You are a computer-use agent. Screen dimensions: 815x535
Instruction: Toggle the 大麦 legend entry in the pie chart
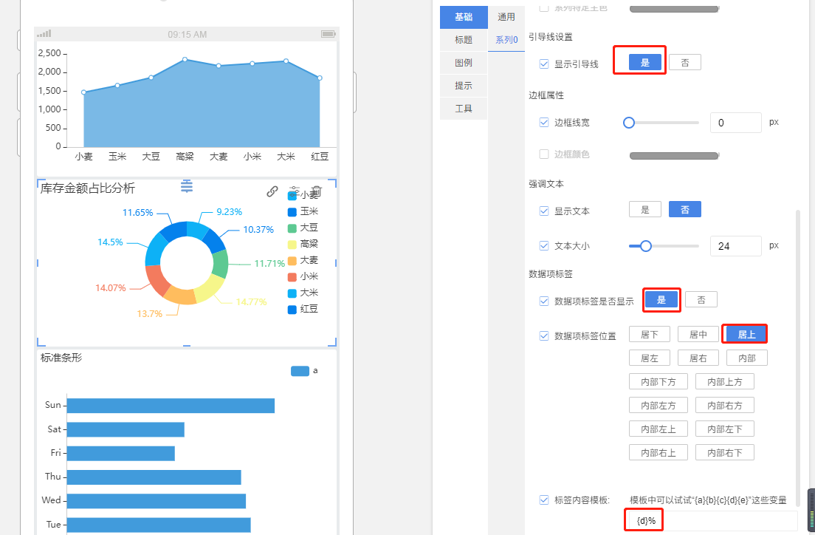[303, 260]
